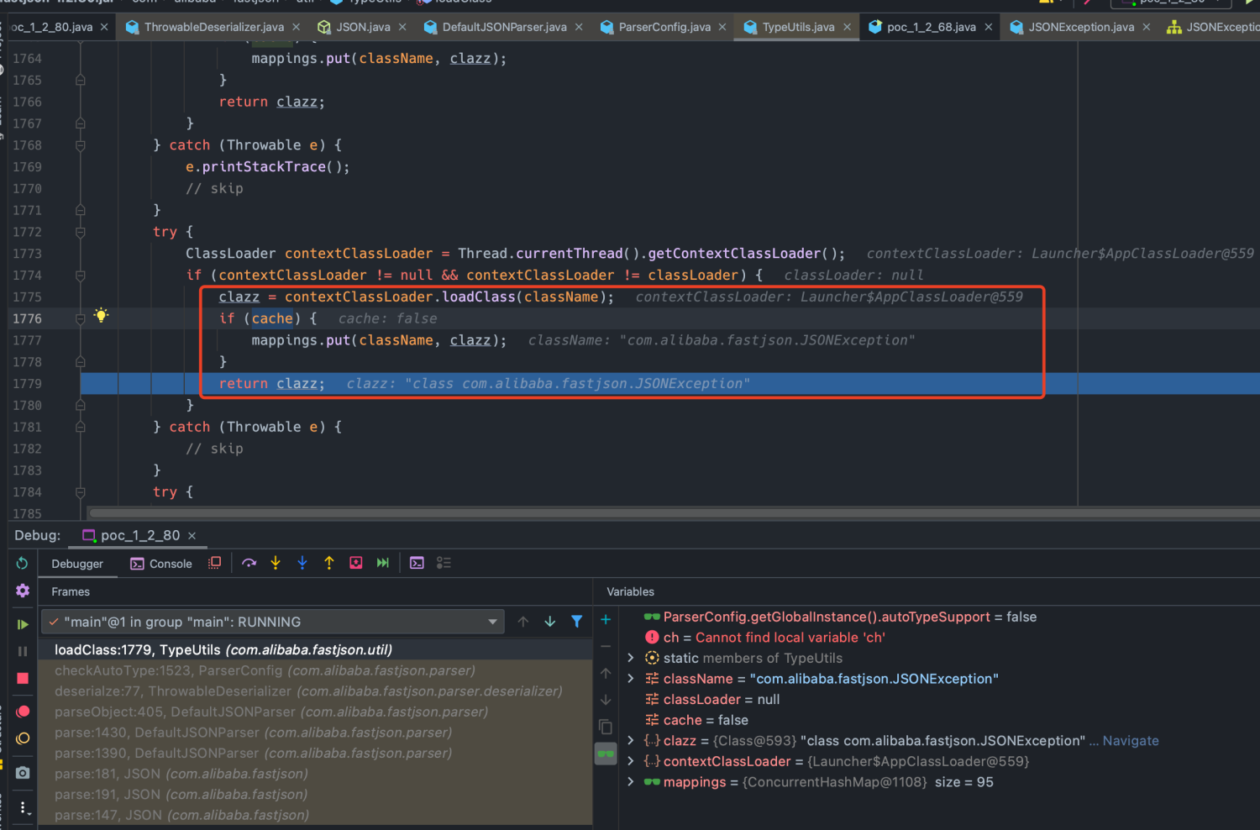Screen dimensions: 1260x830
Task: Select the Debugger tab
Action: 77,564
